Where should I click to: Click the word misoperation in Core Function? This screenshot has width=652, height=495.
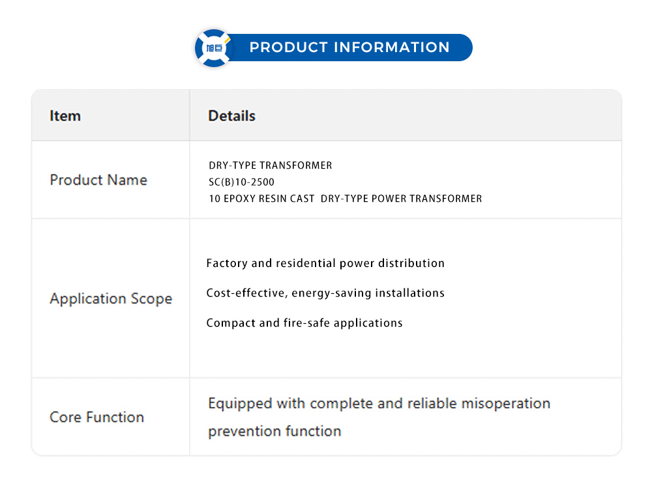coord(506,404)
